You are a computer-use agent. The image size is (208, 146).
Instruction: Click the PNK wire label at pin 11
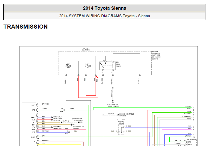click(43, 129)
